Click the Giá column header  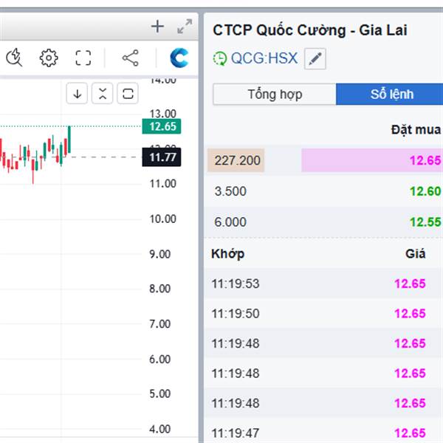[415, 254]
